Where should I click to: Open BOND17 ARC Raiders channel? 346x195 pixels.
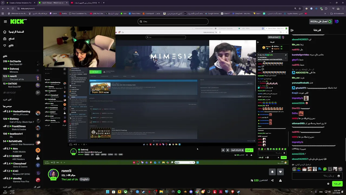click(x=21, y=158)
